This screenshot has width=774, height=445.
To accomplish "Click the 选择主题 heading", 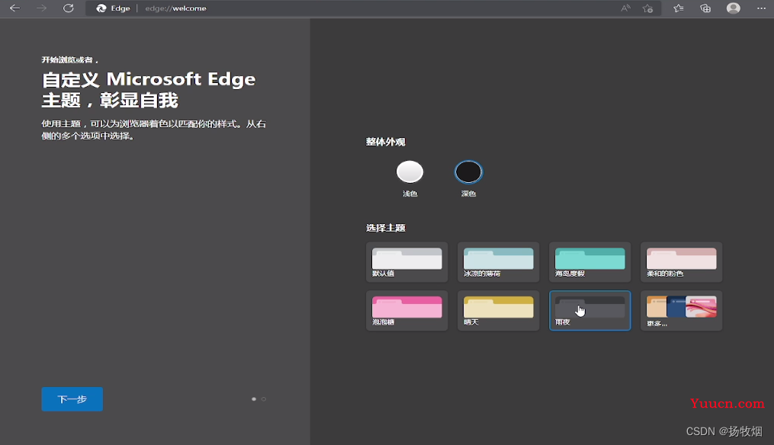I will click(x=386, y=228).
